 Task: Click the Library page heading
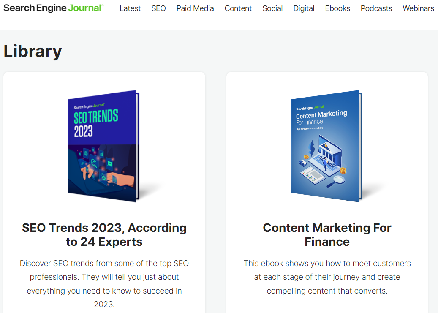coord(33,51)
